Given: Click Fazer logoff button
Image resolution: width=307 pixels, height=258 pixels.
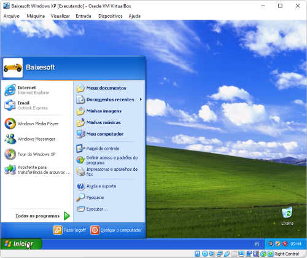Looking at the screenshot, I should 69,230.
